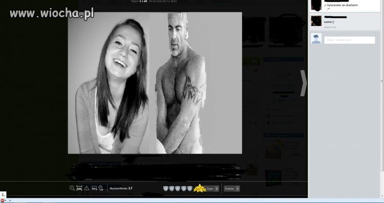The height and width of the screenshot is (203, 384).
Task: Rate photo with the third shield star
Action: 178,188
